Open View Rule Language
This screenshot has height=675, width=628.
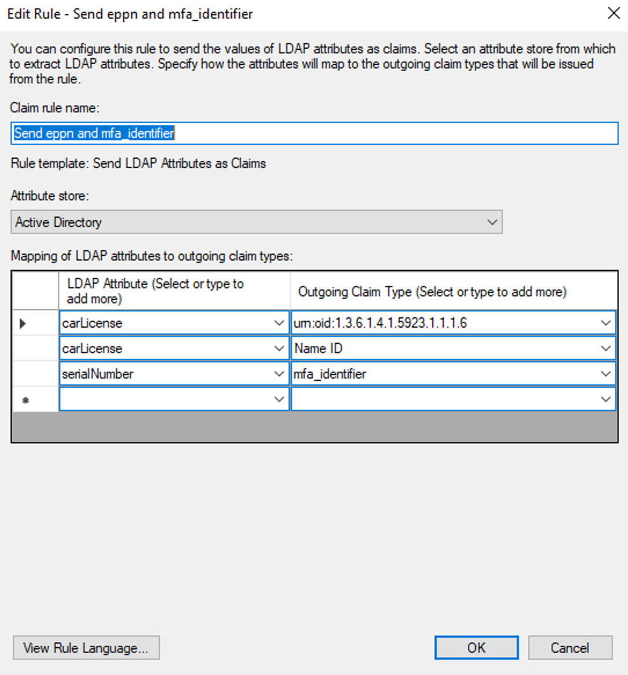[86, 648]
